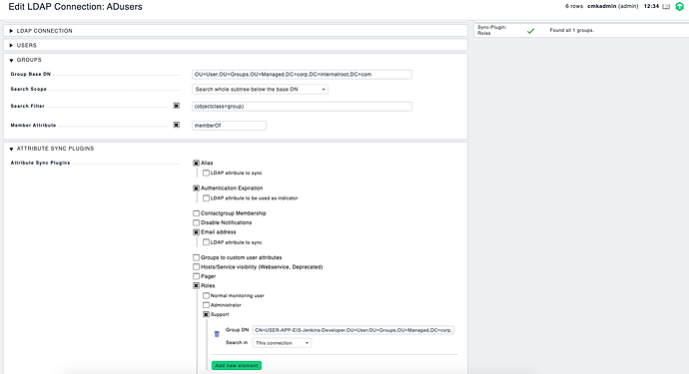The image size is (689, 374).
Task: Delete the Support group DN entry with trash icon
Action: pyautogui.click(x=217, y=334)
